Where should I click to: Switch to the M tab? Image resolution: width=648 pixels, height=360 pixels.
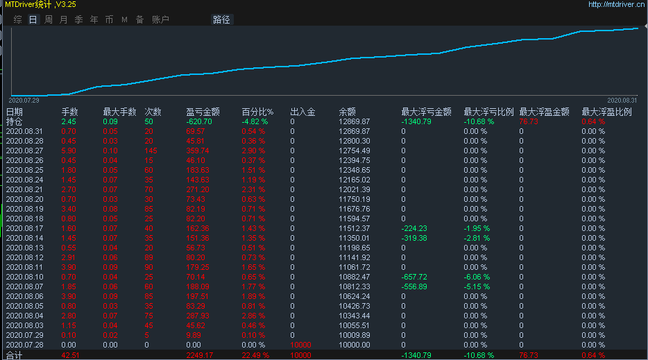[x=125, y=20]
